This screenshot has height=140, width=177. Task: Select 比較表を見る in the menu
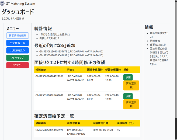[x=18, y=50]
